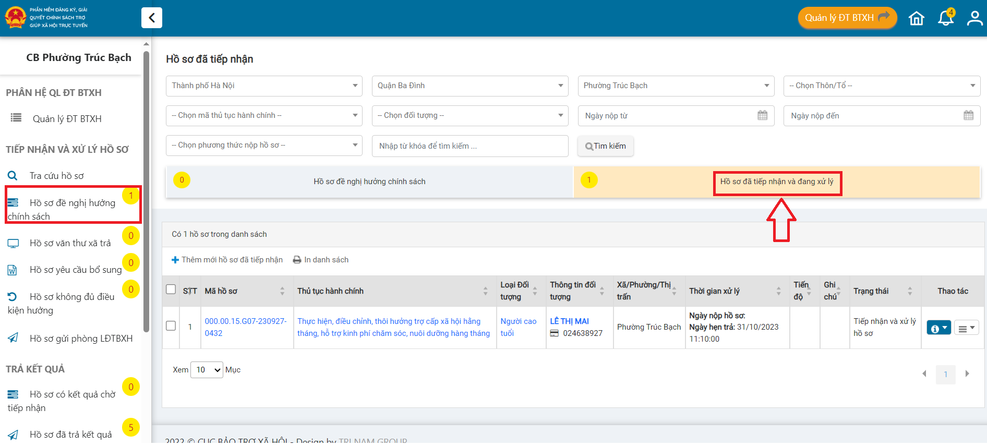Open the Chọn Thôn/Tổ dropdown
This screenshot has width=987, height=446.
pos(881,86)
